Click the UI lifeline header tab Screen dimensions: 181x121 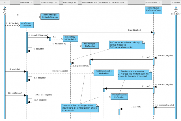(5, 2)
